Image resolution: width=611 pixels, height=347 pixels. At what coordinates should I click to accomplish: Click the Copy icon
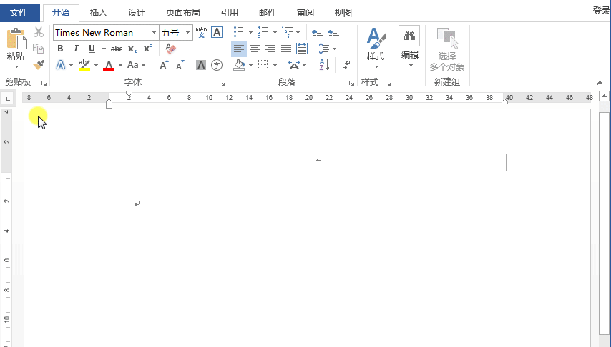(x=38, y=49)
